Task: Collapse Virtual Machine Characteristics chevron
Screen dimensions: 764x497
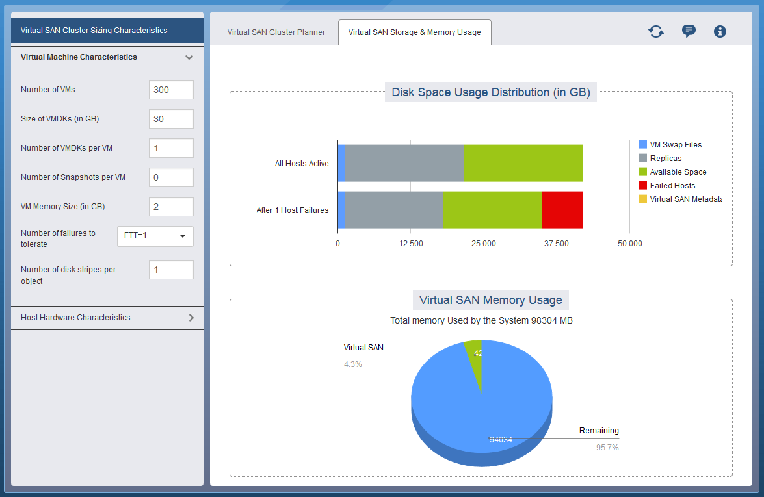Action: click(189, 57)
